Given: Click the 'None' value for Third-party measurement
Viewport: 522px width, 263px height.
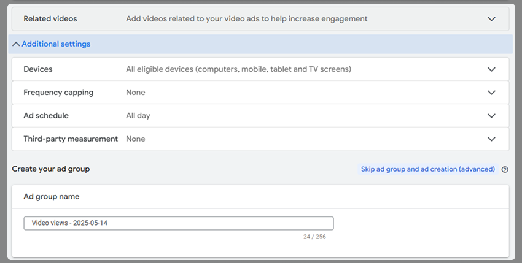Looking at the screenshot, I should pos(136,139).
